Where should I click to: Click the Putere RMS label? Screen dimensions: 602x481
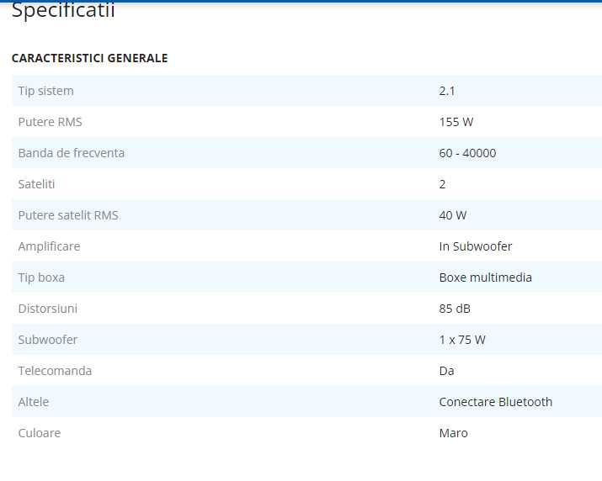coord(50,122)
